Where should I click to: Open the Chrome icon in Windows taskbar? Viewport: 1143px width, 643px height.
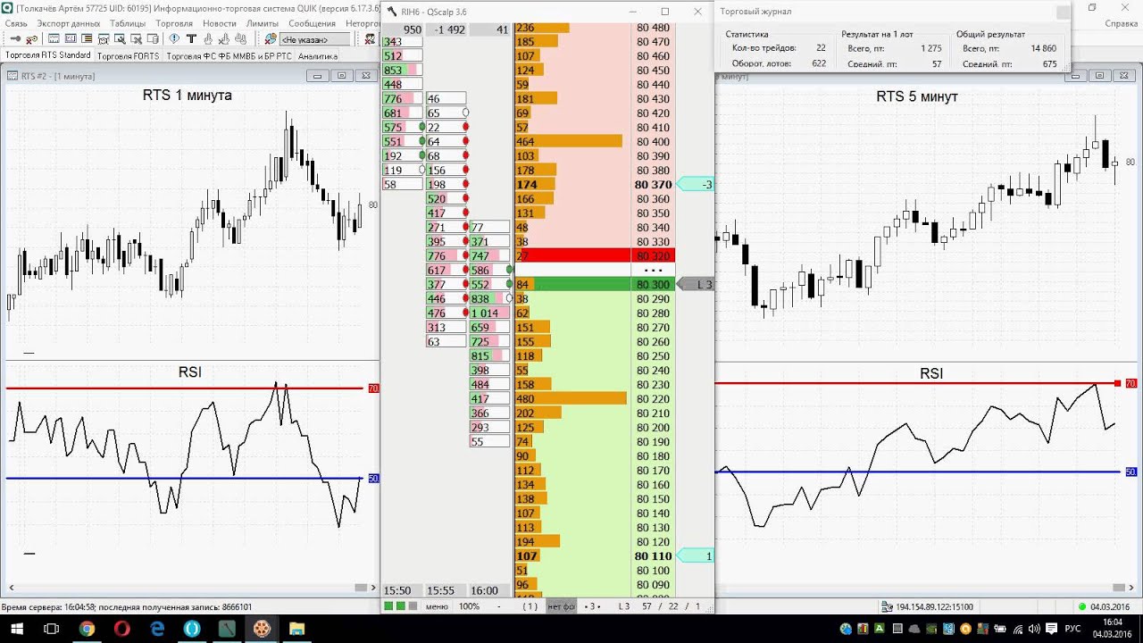coord(87,629)
